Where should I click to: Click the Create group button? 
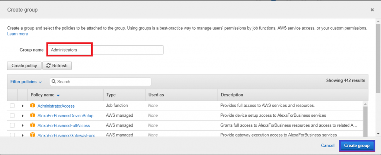click(357, 146)
